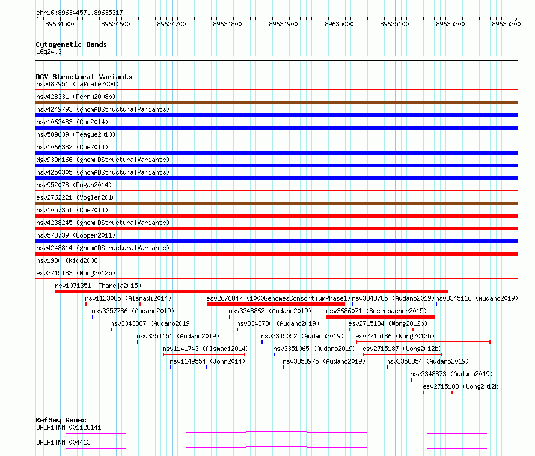Open nsv4238245 (gnomADStructuralVariants) label
The image size is (535, 456).
click(x=103, y=223)
